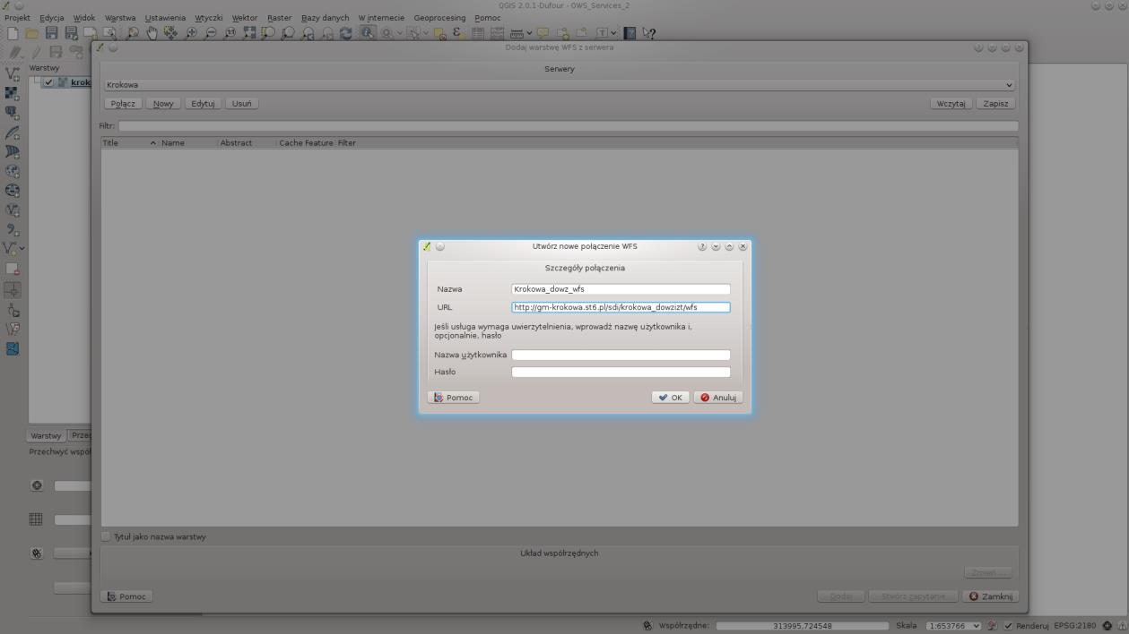Click the open field calculator epsilon icon
This screenshot has width=1129, height=634.
point(457,33)
